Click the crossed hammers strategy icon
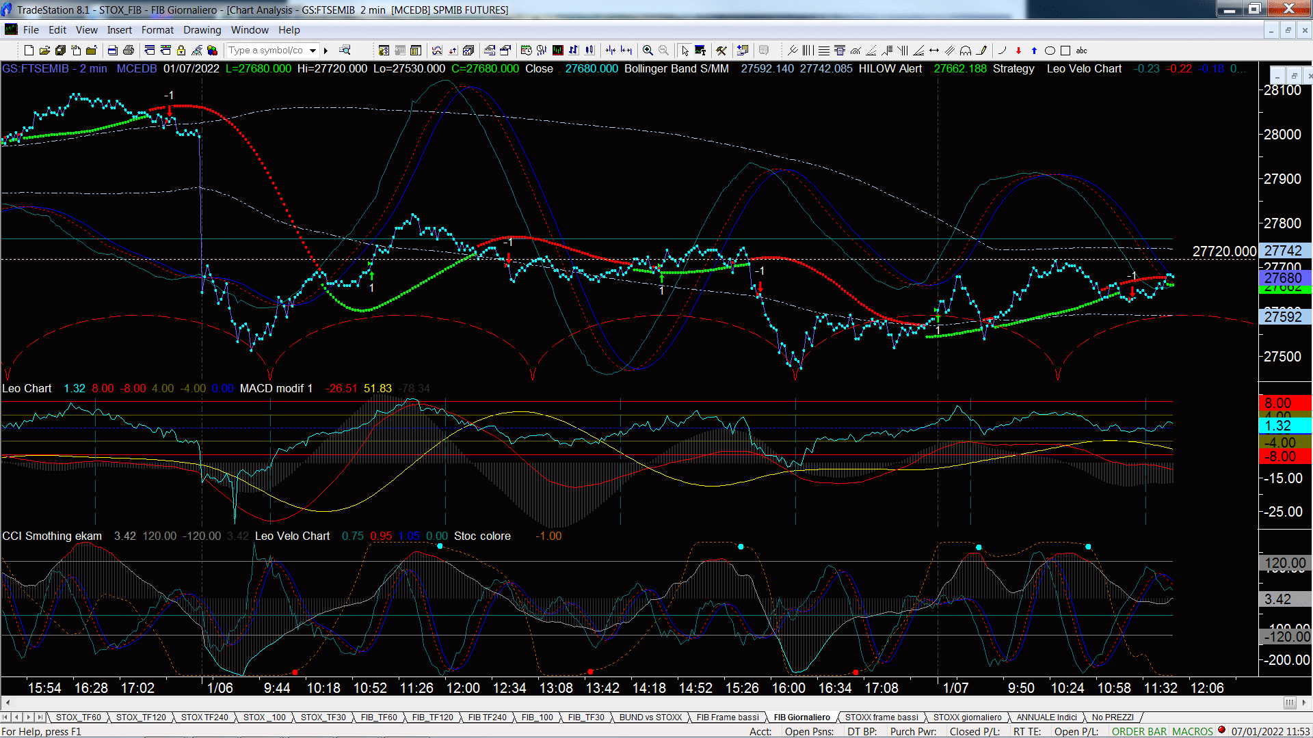 pos(721,50)
